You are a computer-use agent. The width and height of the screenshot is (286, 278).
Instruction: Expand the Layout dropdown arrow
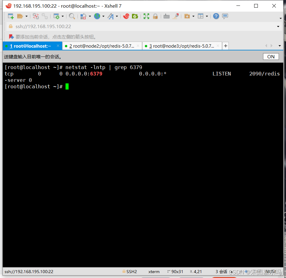[x=207, y=16]
